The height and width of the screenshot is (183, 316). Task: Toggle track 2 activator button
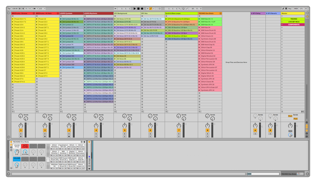pyautogui.click(x=45, y=130)
